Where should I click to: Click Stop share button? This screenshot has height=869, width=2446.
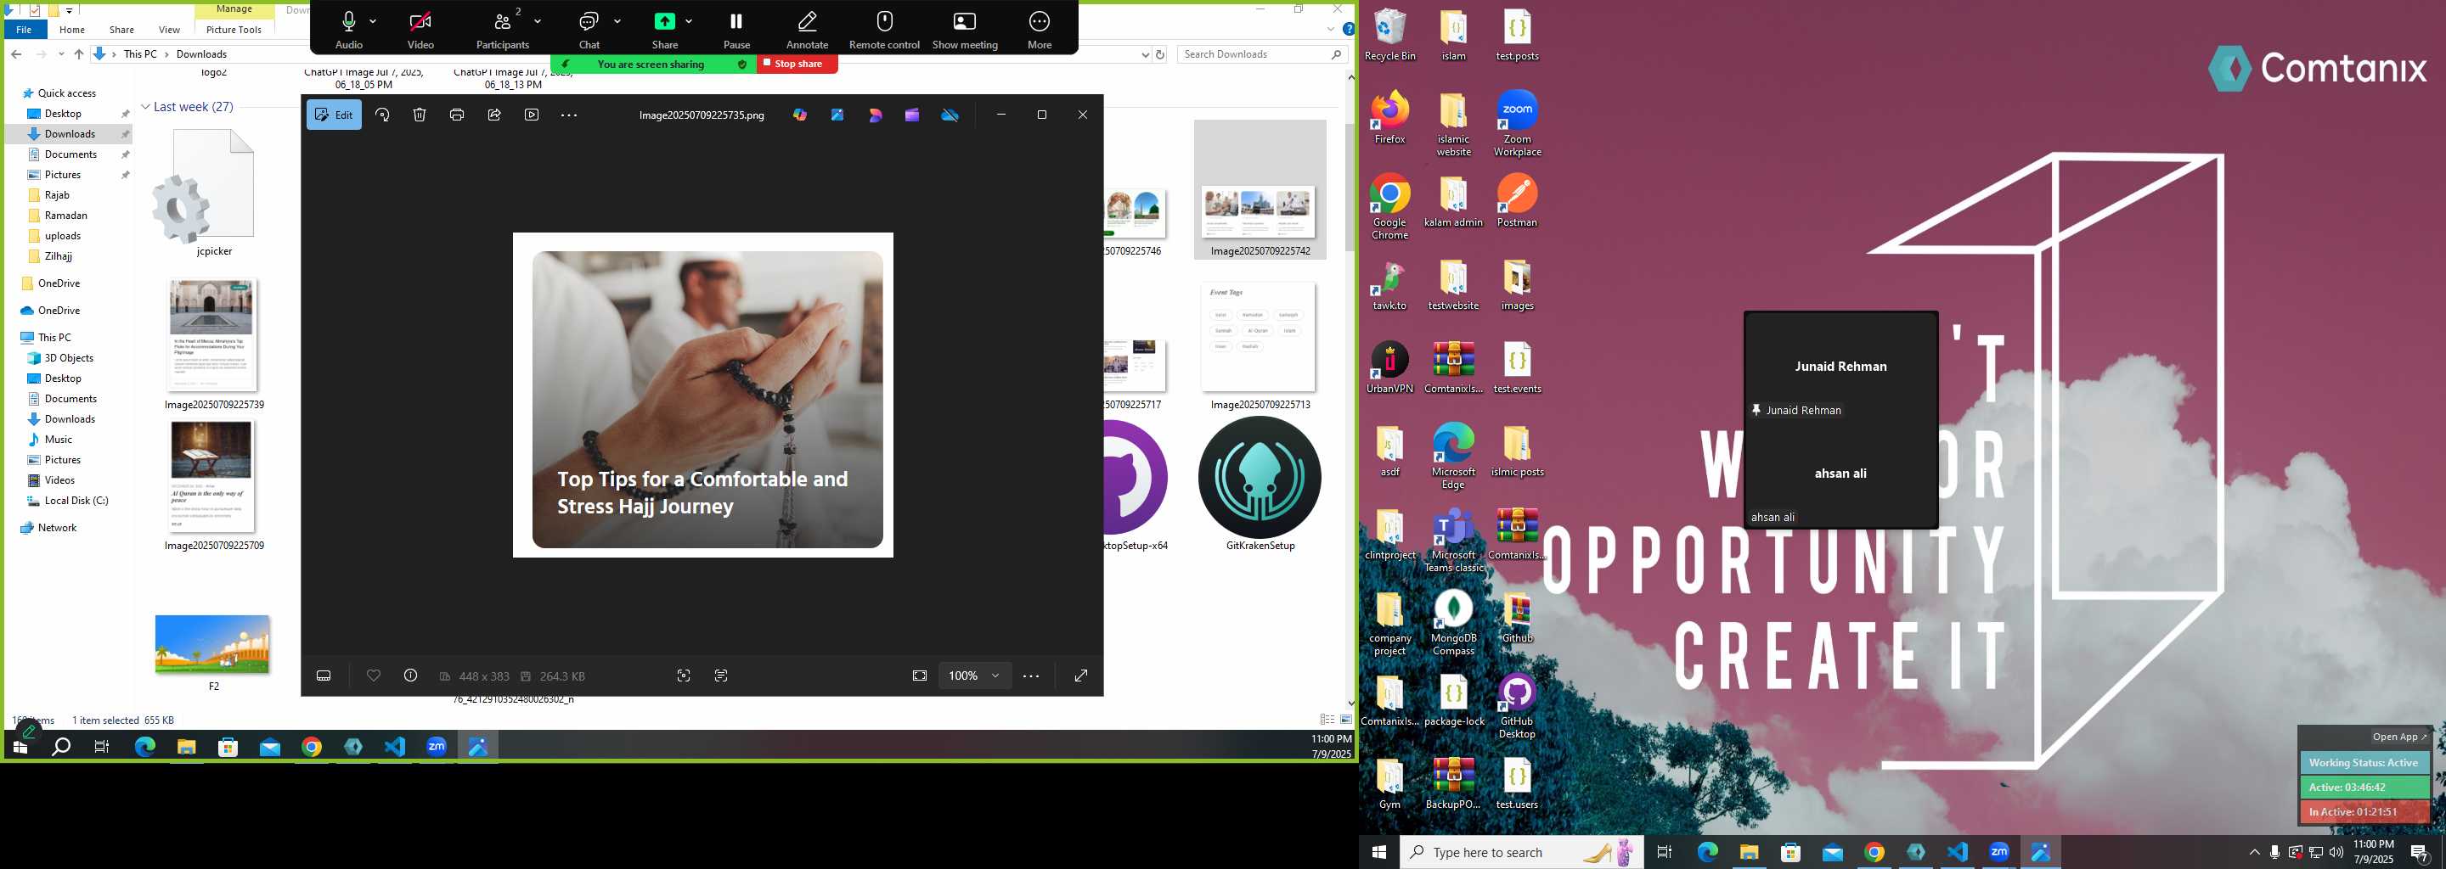[x=797, y=64]
